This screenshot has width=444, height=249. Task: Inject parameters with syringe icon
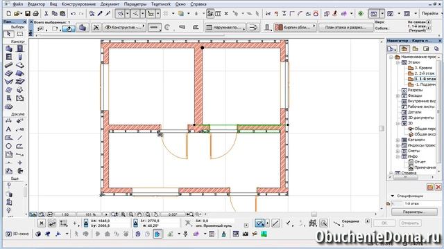coord(108,13)
